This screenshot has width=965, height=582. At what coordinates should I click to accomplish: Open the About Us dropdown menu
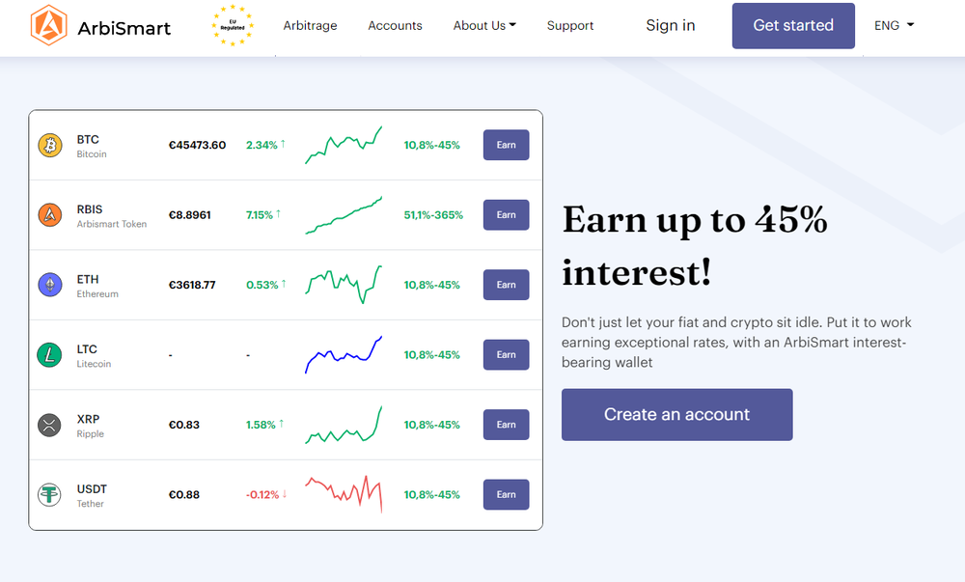pyautogui.click(x=484, y=25)
